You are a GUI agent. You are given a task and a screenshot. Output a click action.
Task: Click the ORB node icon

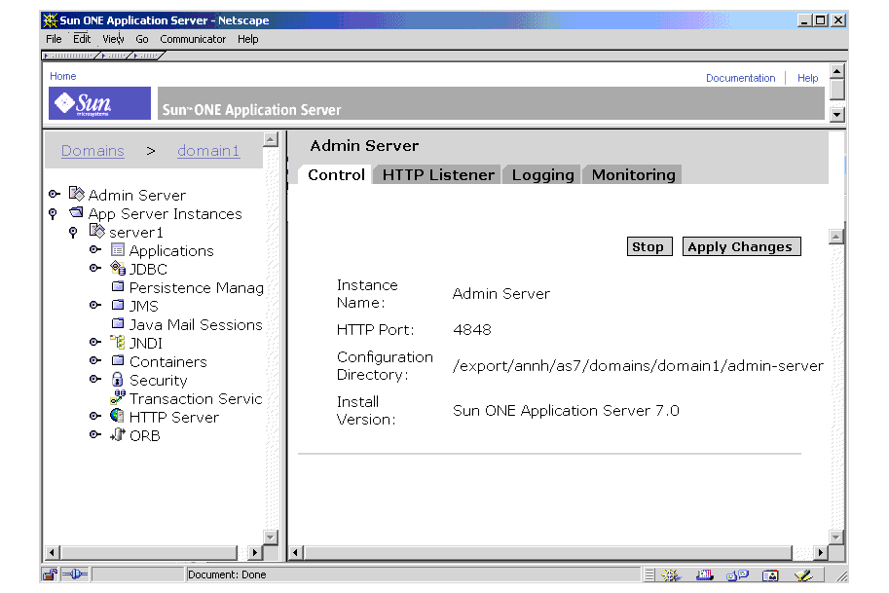(118, 435)
